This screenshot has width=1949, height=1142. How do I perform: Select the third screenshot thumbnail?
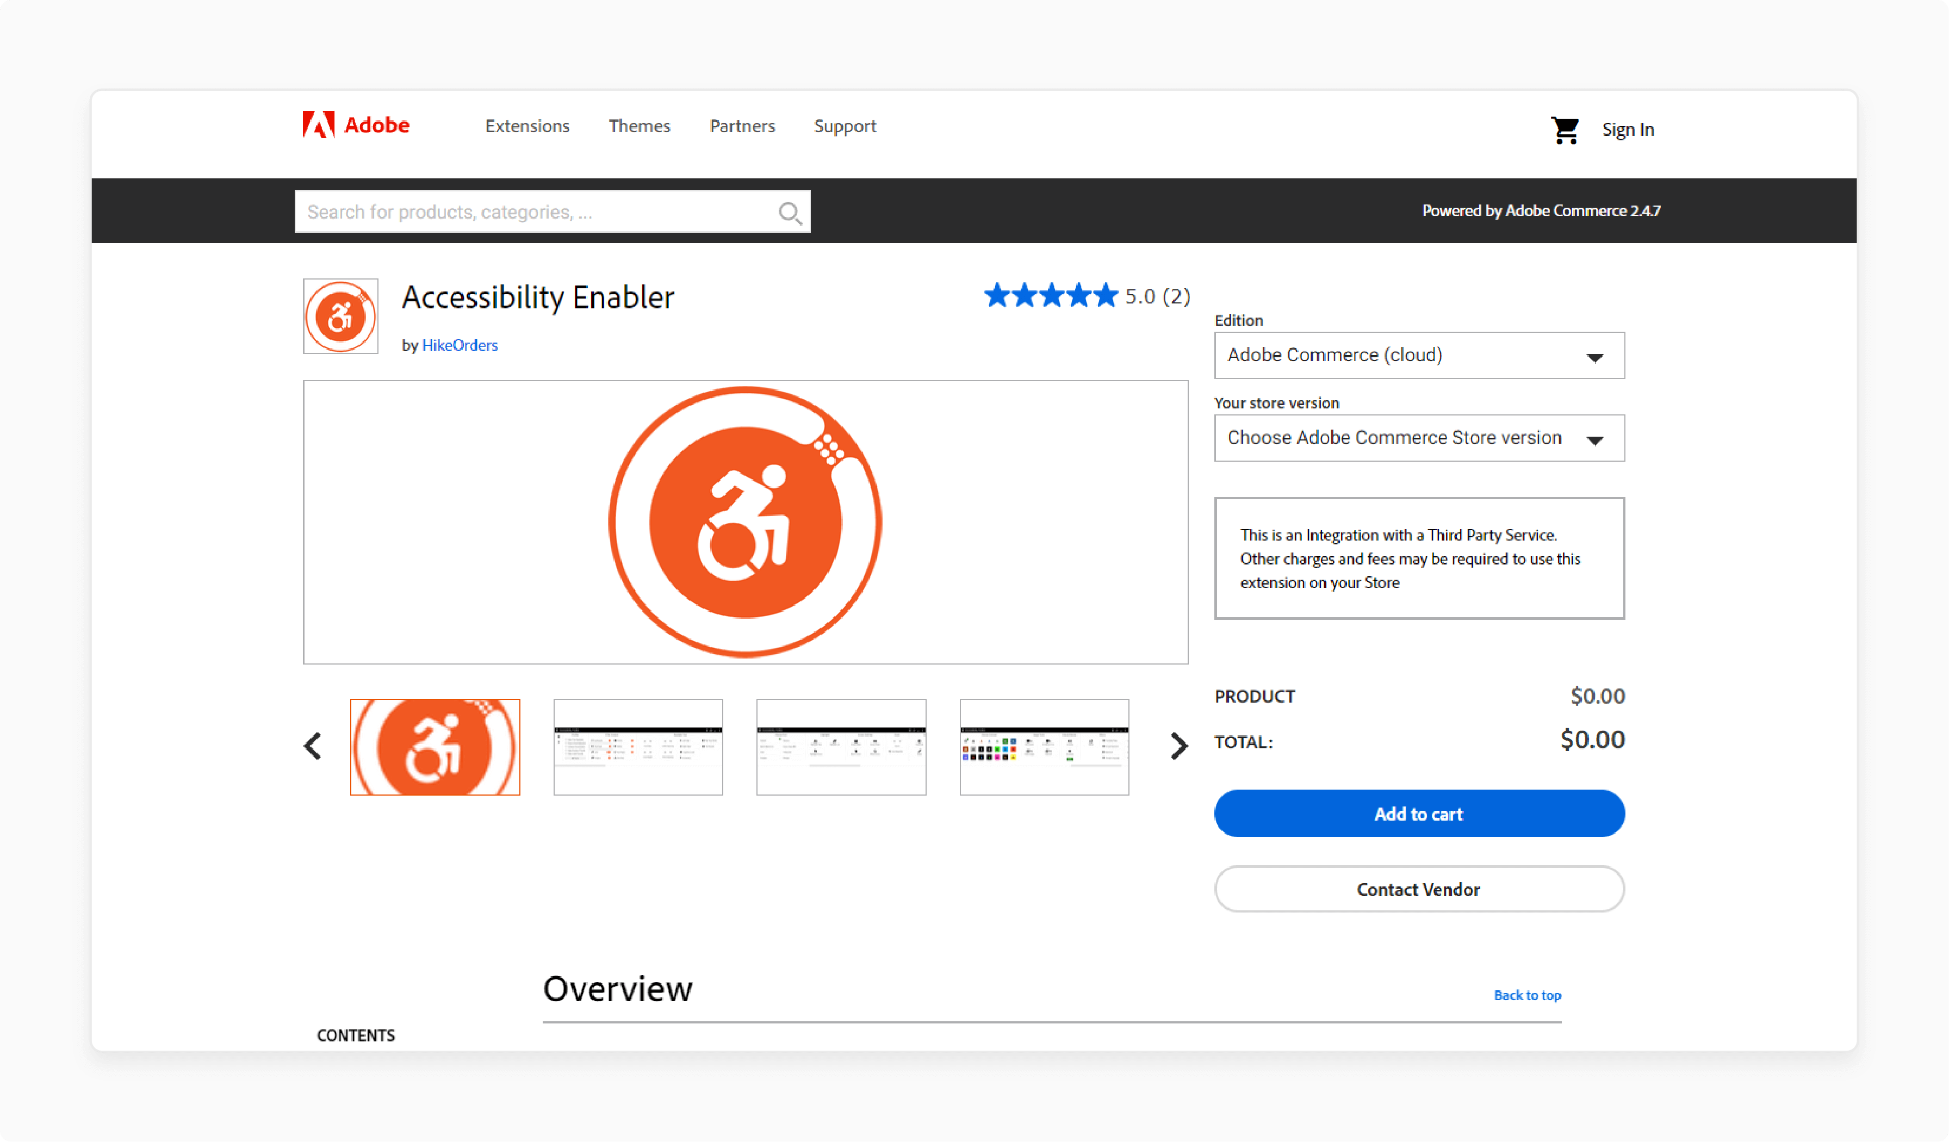click(x=841, y=747)
